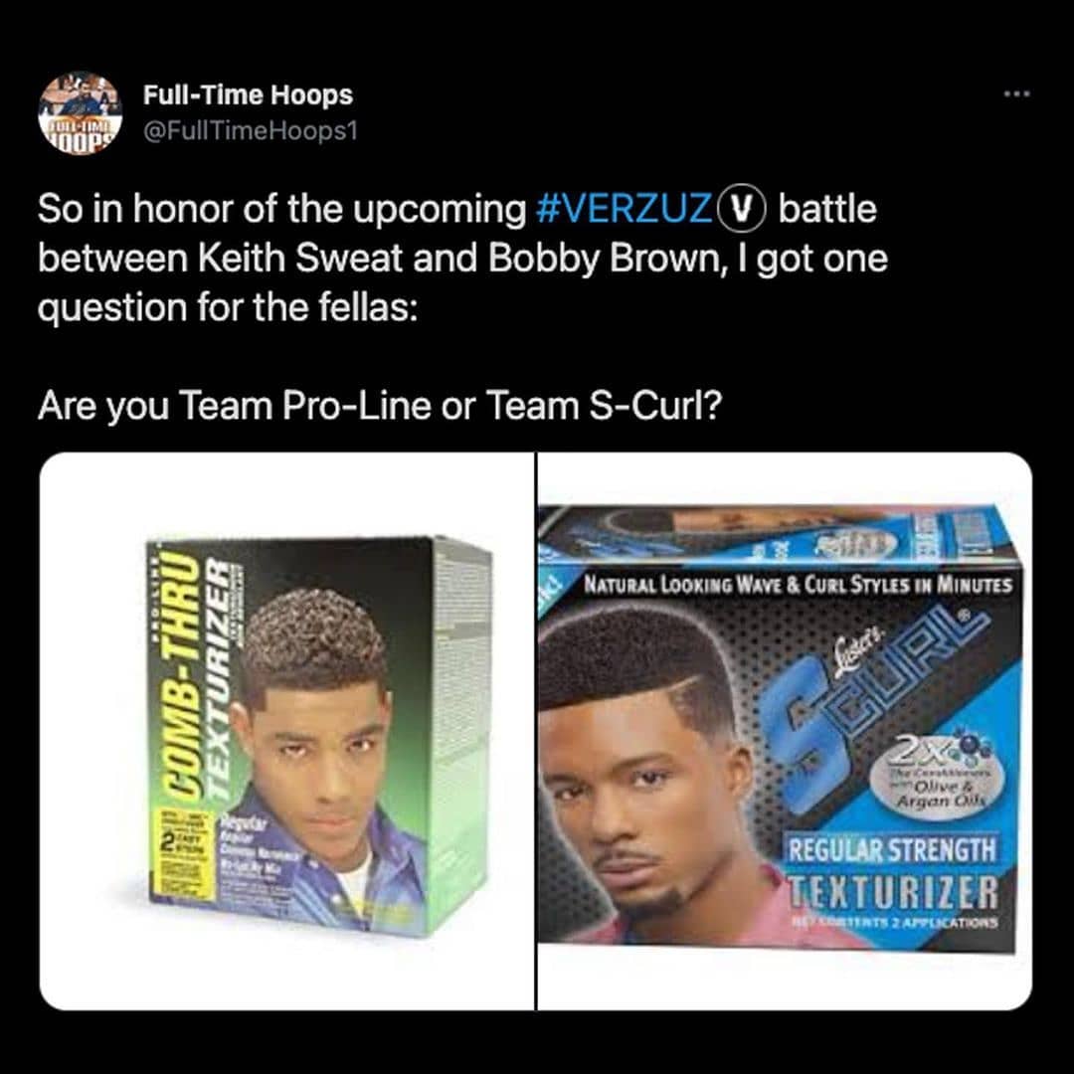Open the Full-Time Hoops profile avatar

pyautogui.click(x=81, y=113)
